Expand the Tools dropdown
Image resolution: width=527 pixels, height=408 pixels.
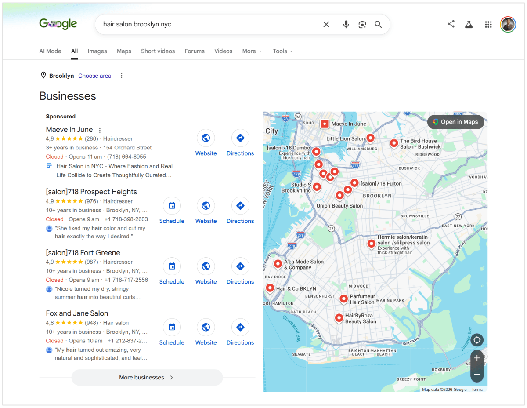pos(282,51)
